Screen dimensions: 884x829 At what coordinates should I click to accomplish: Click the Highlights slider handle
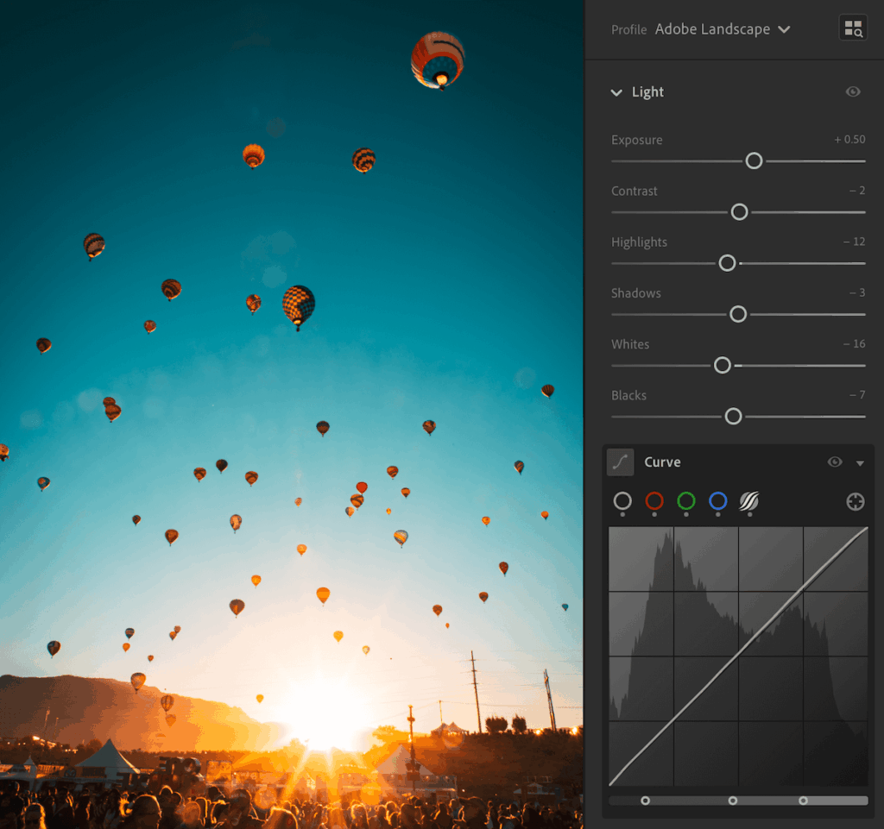[x=727, y=263]
